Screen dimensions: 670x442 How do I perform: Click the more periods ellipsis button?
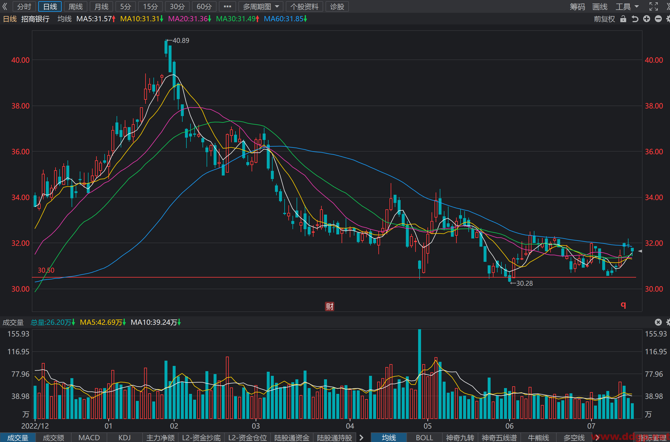coord(227,6)
